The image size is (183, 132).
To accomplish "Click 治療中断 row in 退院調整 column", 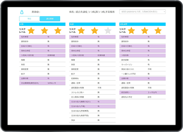I will (x=142, y=78).
